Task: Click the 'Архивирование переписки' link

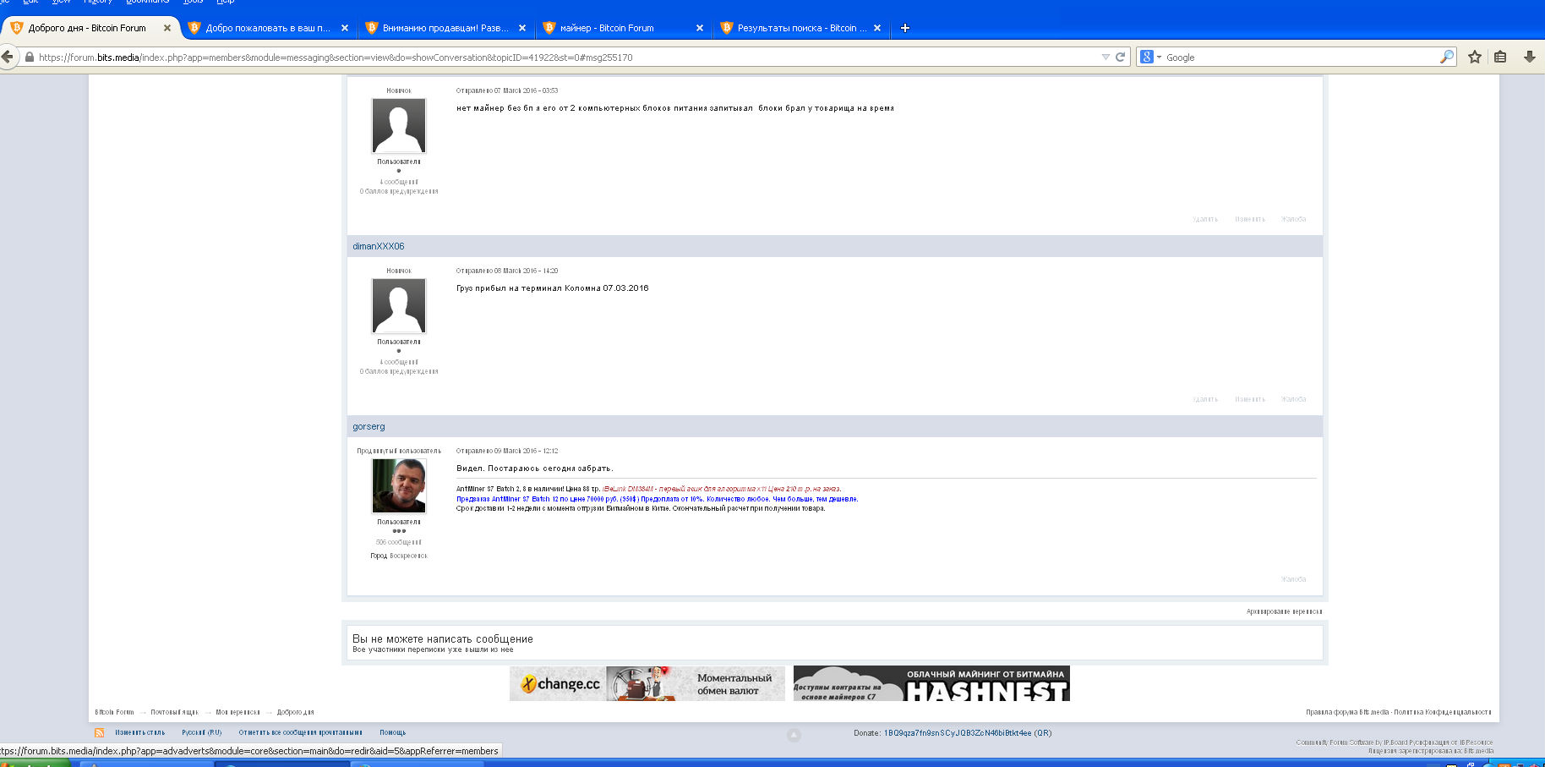Action: tap(1283, 611)
